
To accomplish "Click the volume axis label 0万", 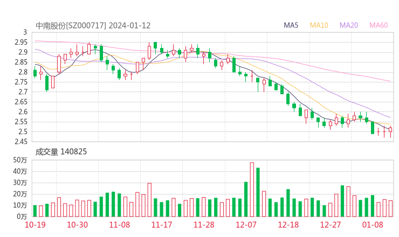I will 22,217.
